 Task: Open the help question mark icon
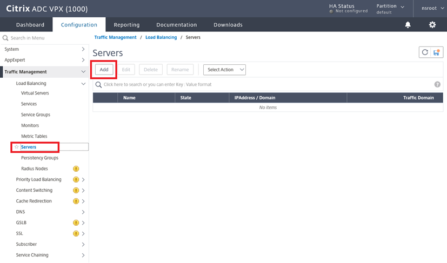point(437,84)
